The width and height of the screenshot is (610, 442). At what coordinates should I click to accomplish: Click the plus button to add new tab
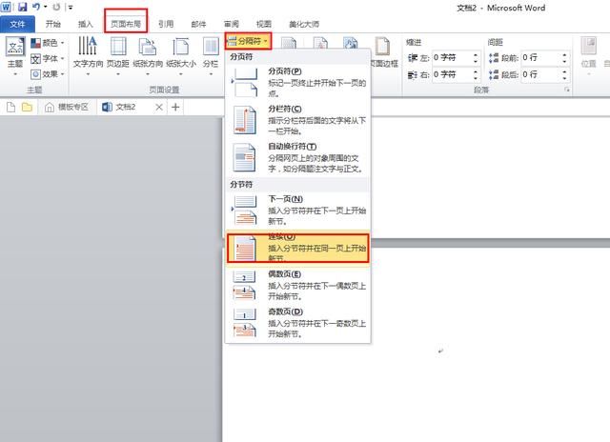pyautogui.click(x=175, y=107)
